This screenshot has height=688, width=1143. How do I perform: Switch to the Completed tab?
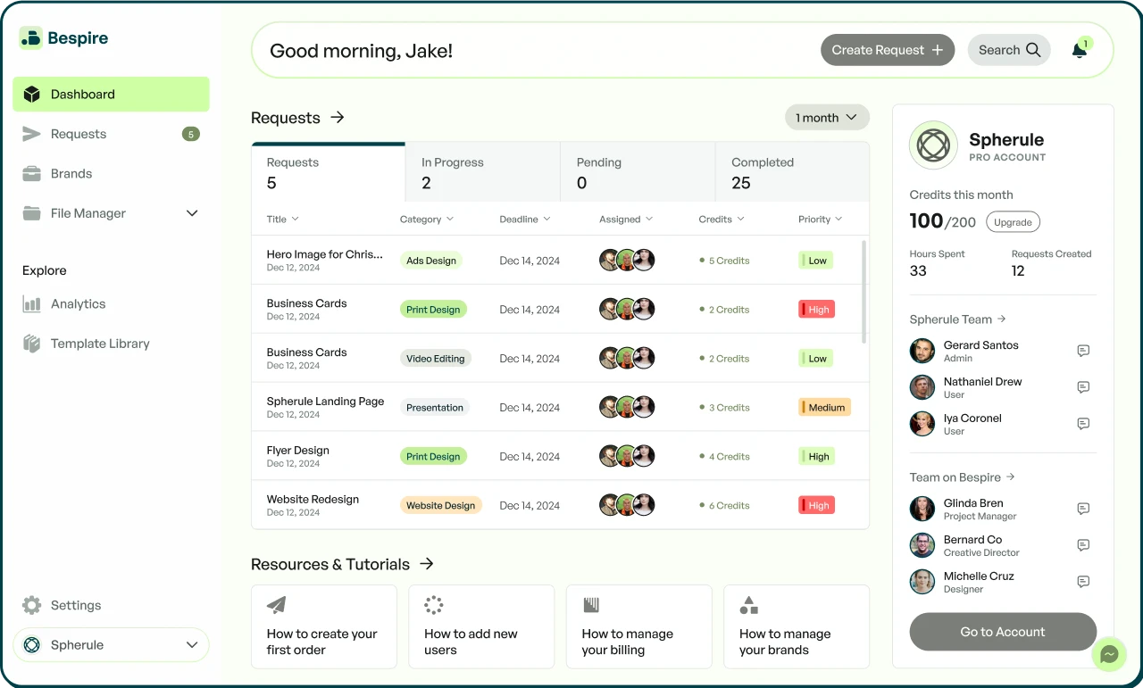[x=763, y=172]
